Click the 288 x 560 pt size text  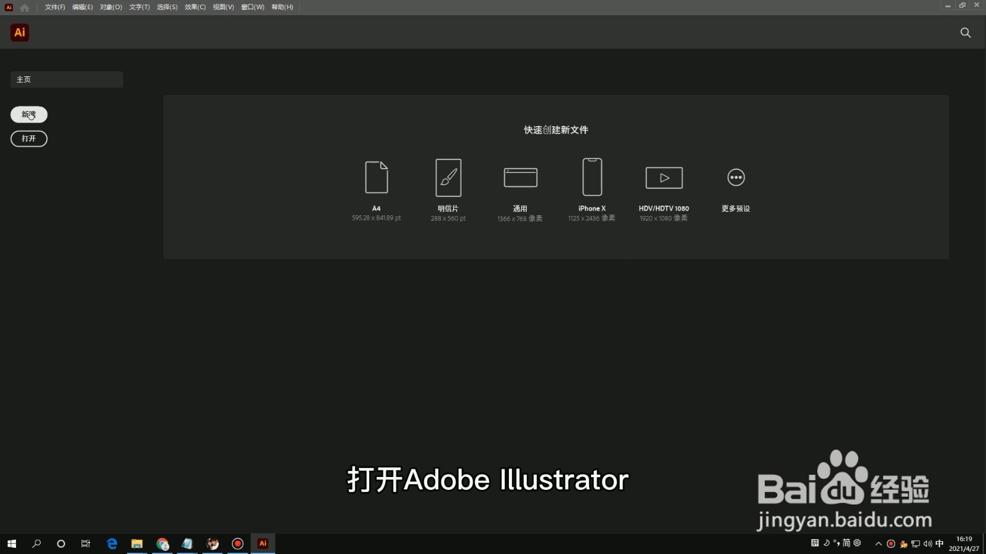(x=448, y=219)
